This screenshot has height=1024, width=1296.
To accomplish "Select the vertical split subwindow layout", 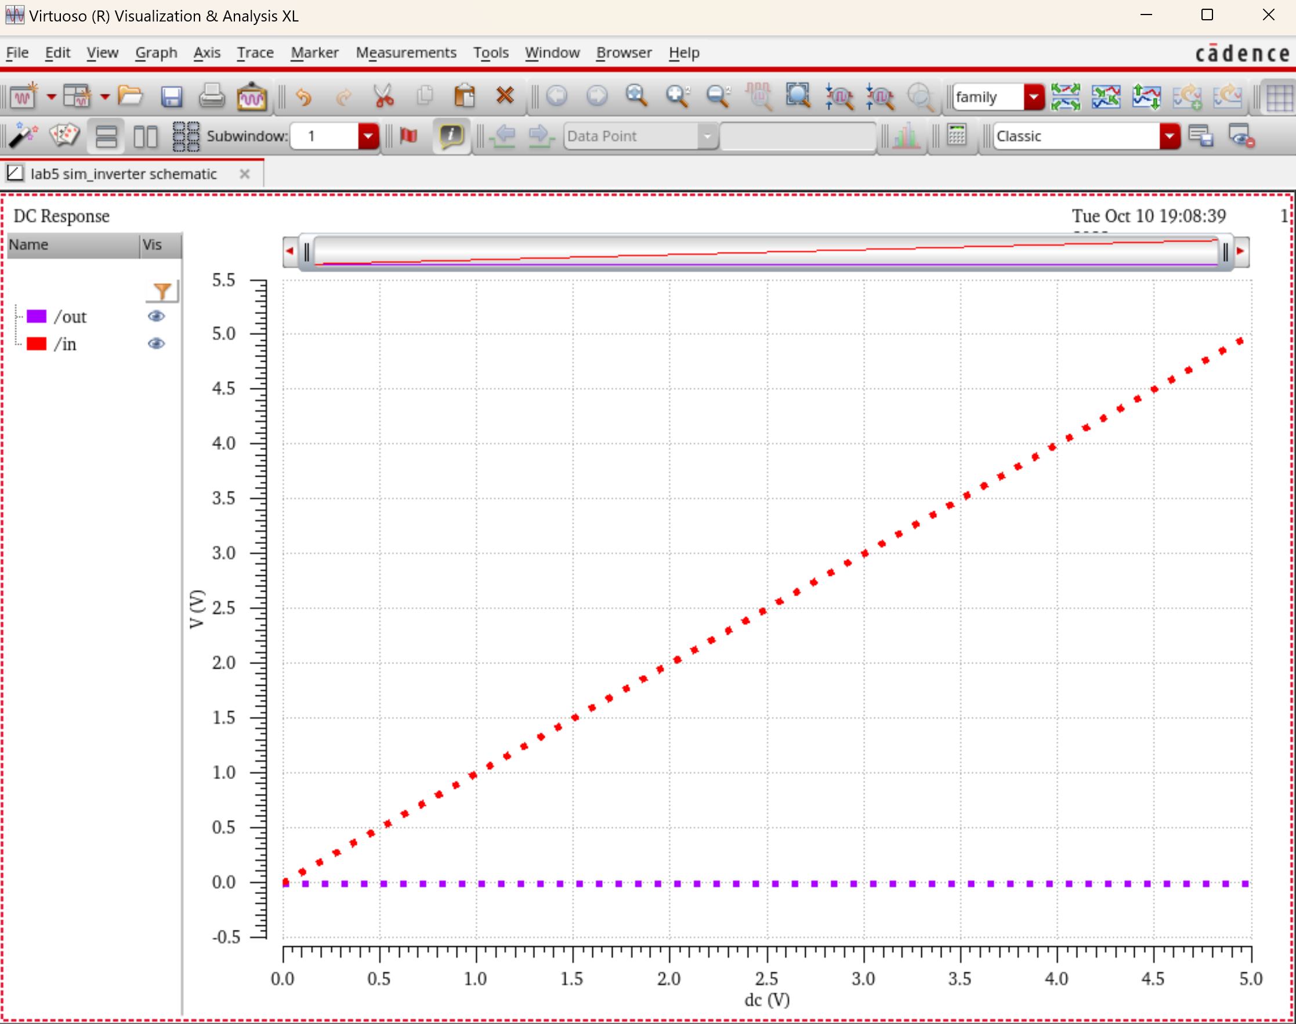I will pyautogui.click(x=146, y=136).
